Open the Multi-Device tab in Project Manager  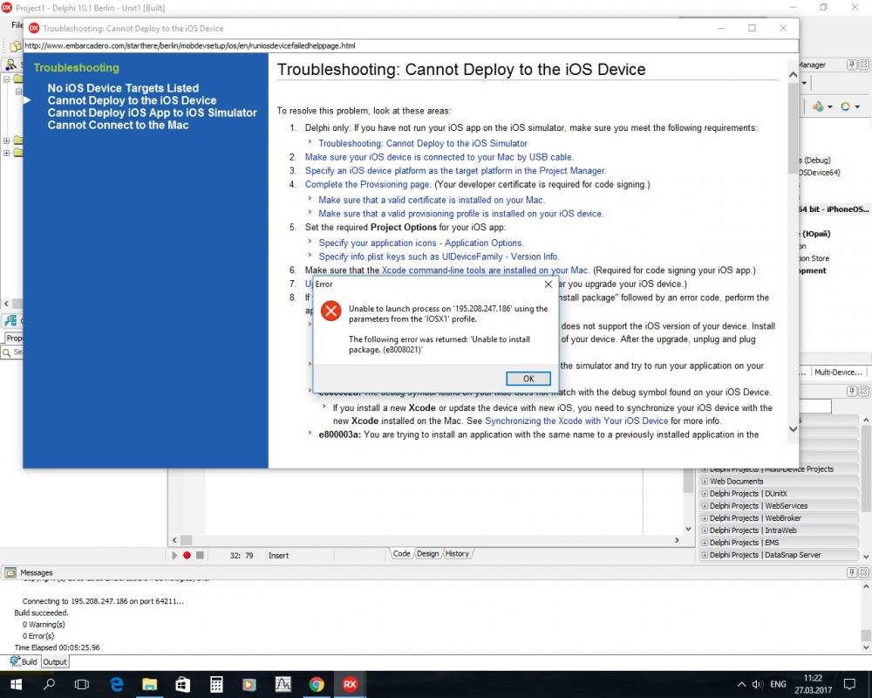pos(838,372)
